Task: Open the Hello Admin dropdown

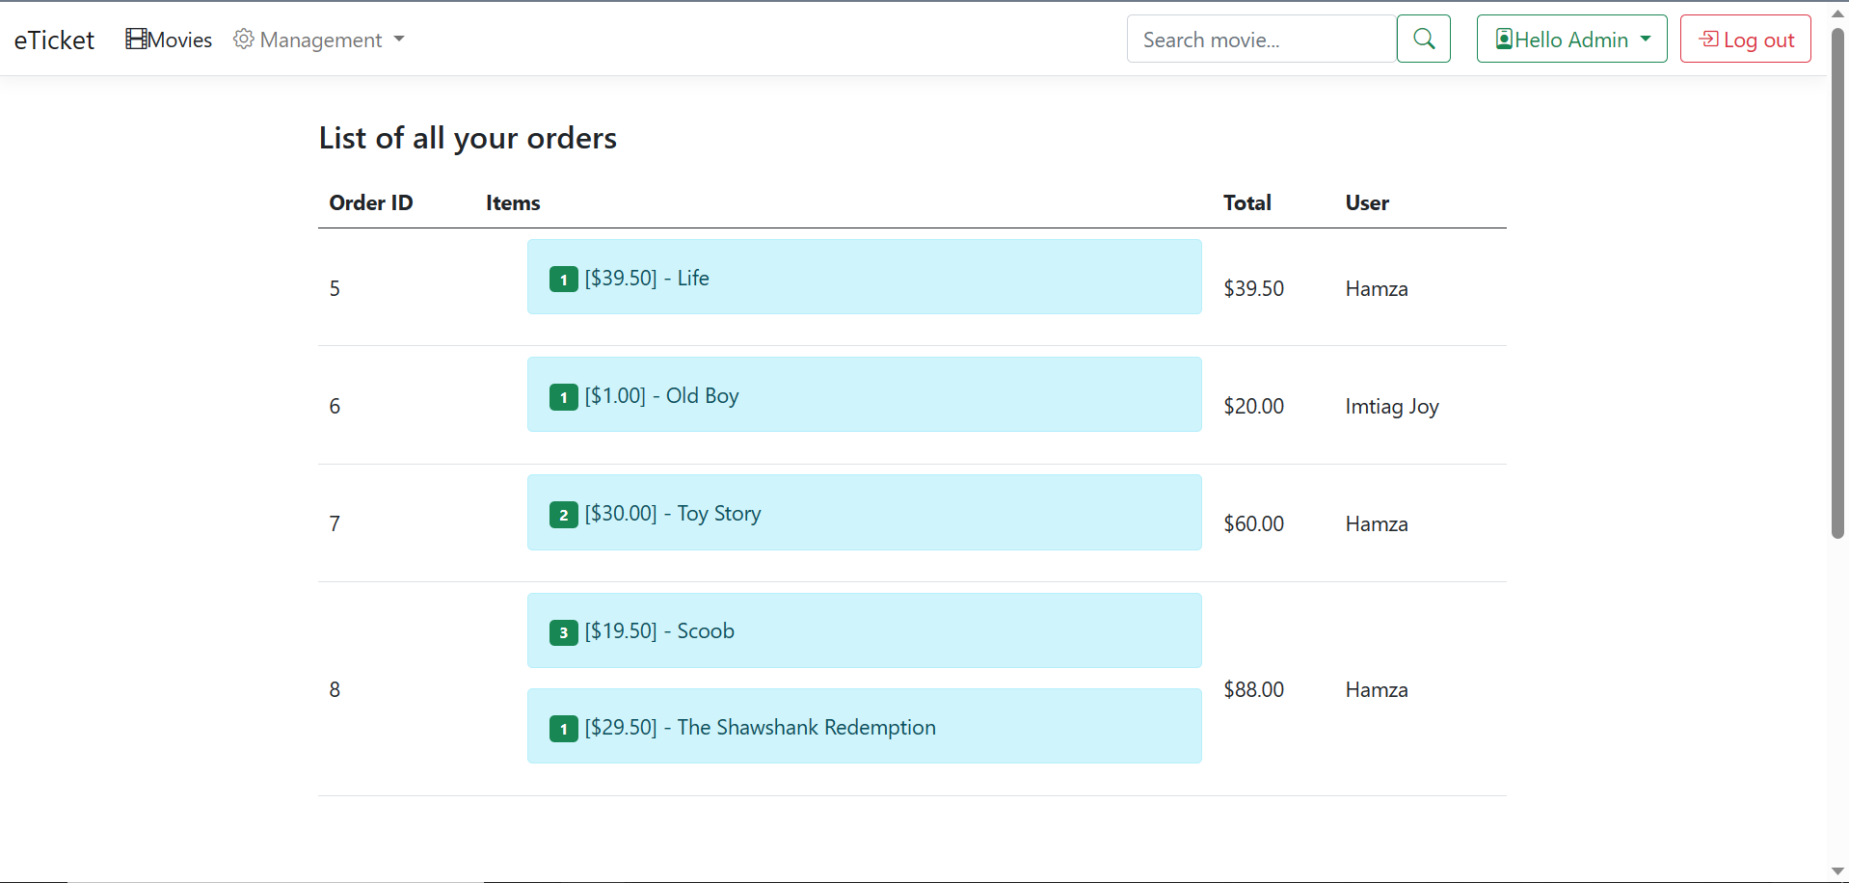Action: point(1571,39)
